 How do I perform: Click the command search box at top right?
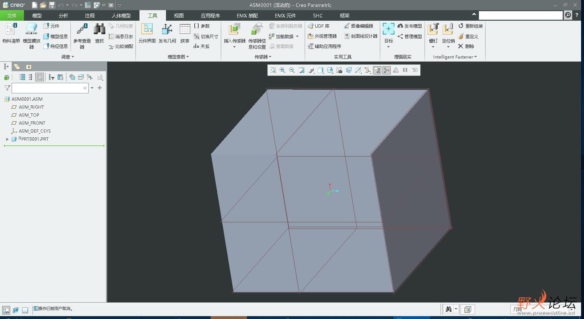tap(520, 15)
